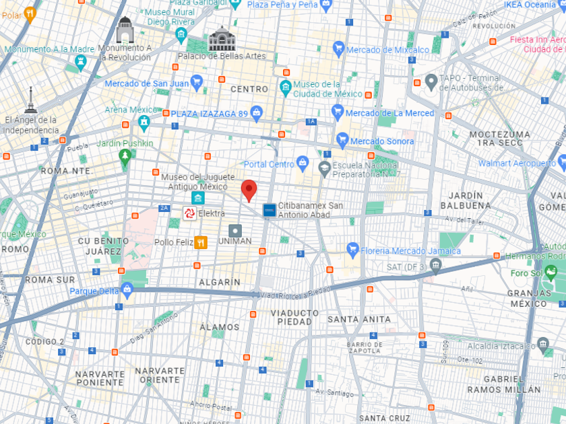Select the UNIMAN marker icon
Image resolution: width=566 pixels, height=424 pixels.
[235, 231]
